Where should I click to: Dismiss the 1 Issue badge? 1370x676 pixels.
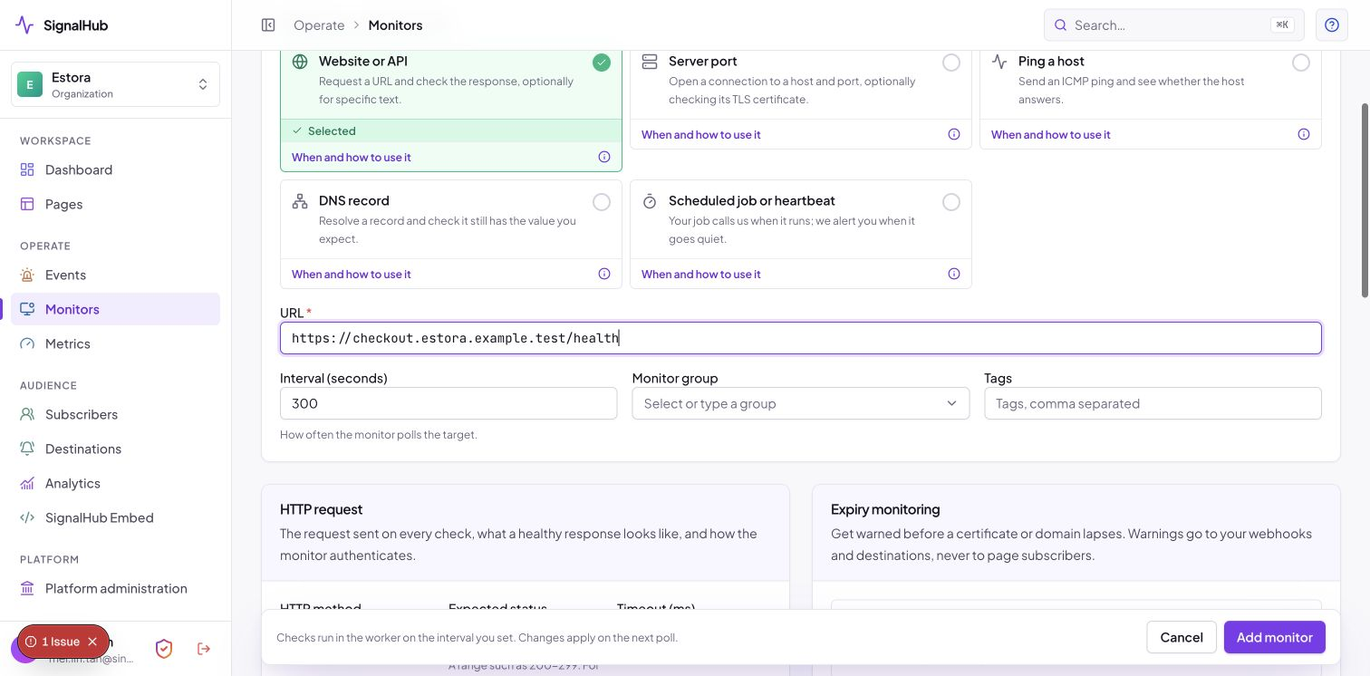pos(92,642)
